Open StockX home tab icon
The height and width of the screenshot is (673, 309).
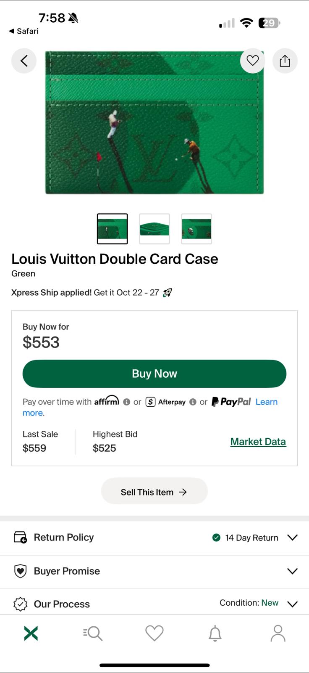[31, 633]
